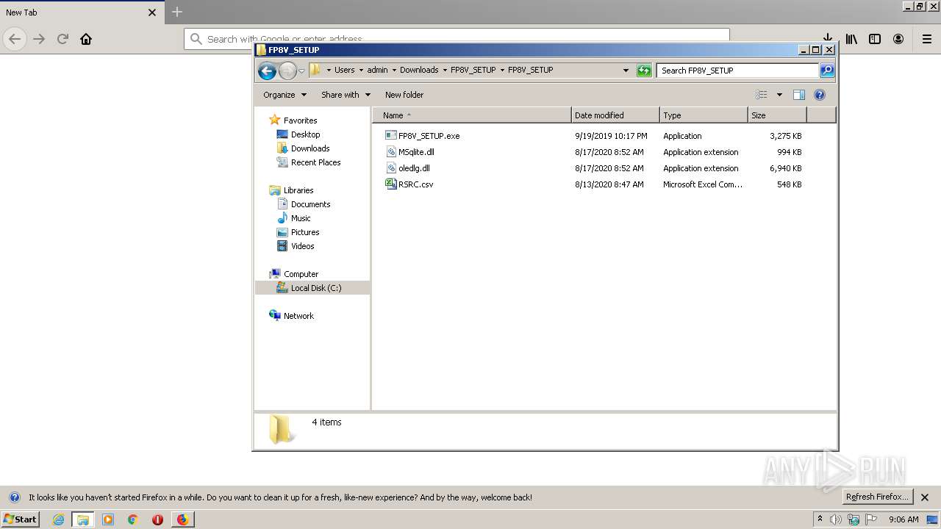The height and width of the screenshot is (529, 941).
Task: Click the Explorer Forward arrow button
Action: pos(287,71)
